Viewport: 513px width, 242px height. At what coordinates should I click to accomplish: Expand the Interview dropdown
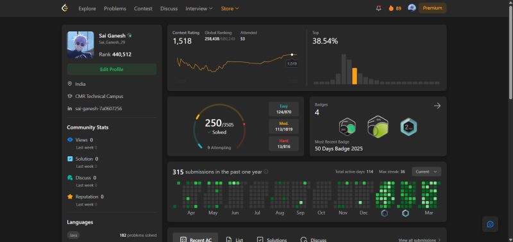click(x=199, y=8)
